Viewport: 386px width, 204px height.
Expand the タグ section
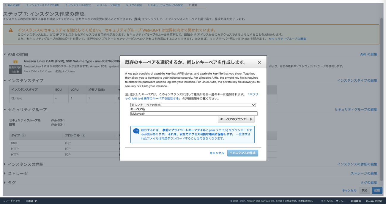pos(5,183)
